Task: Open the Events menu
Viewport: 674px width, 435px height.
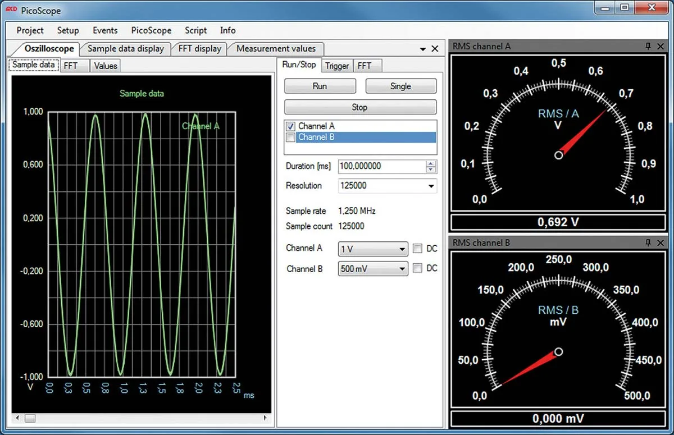Action: [105, 30]
